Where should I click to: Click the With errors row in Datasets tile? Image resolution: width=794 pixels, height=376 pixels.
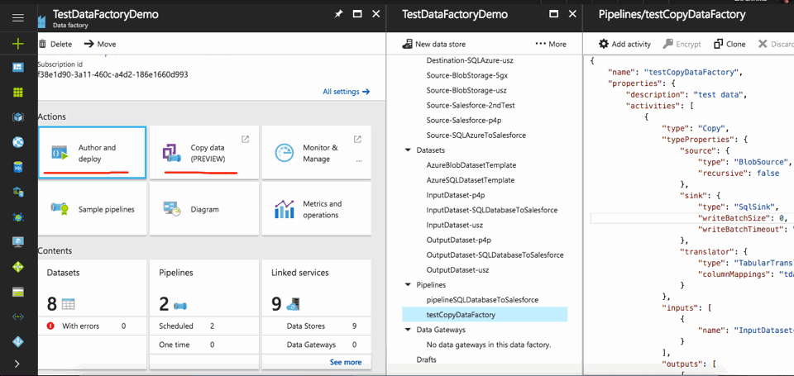tap(92, 326)
